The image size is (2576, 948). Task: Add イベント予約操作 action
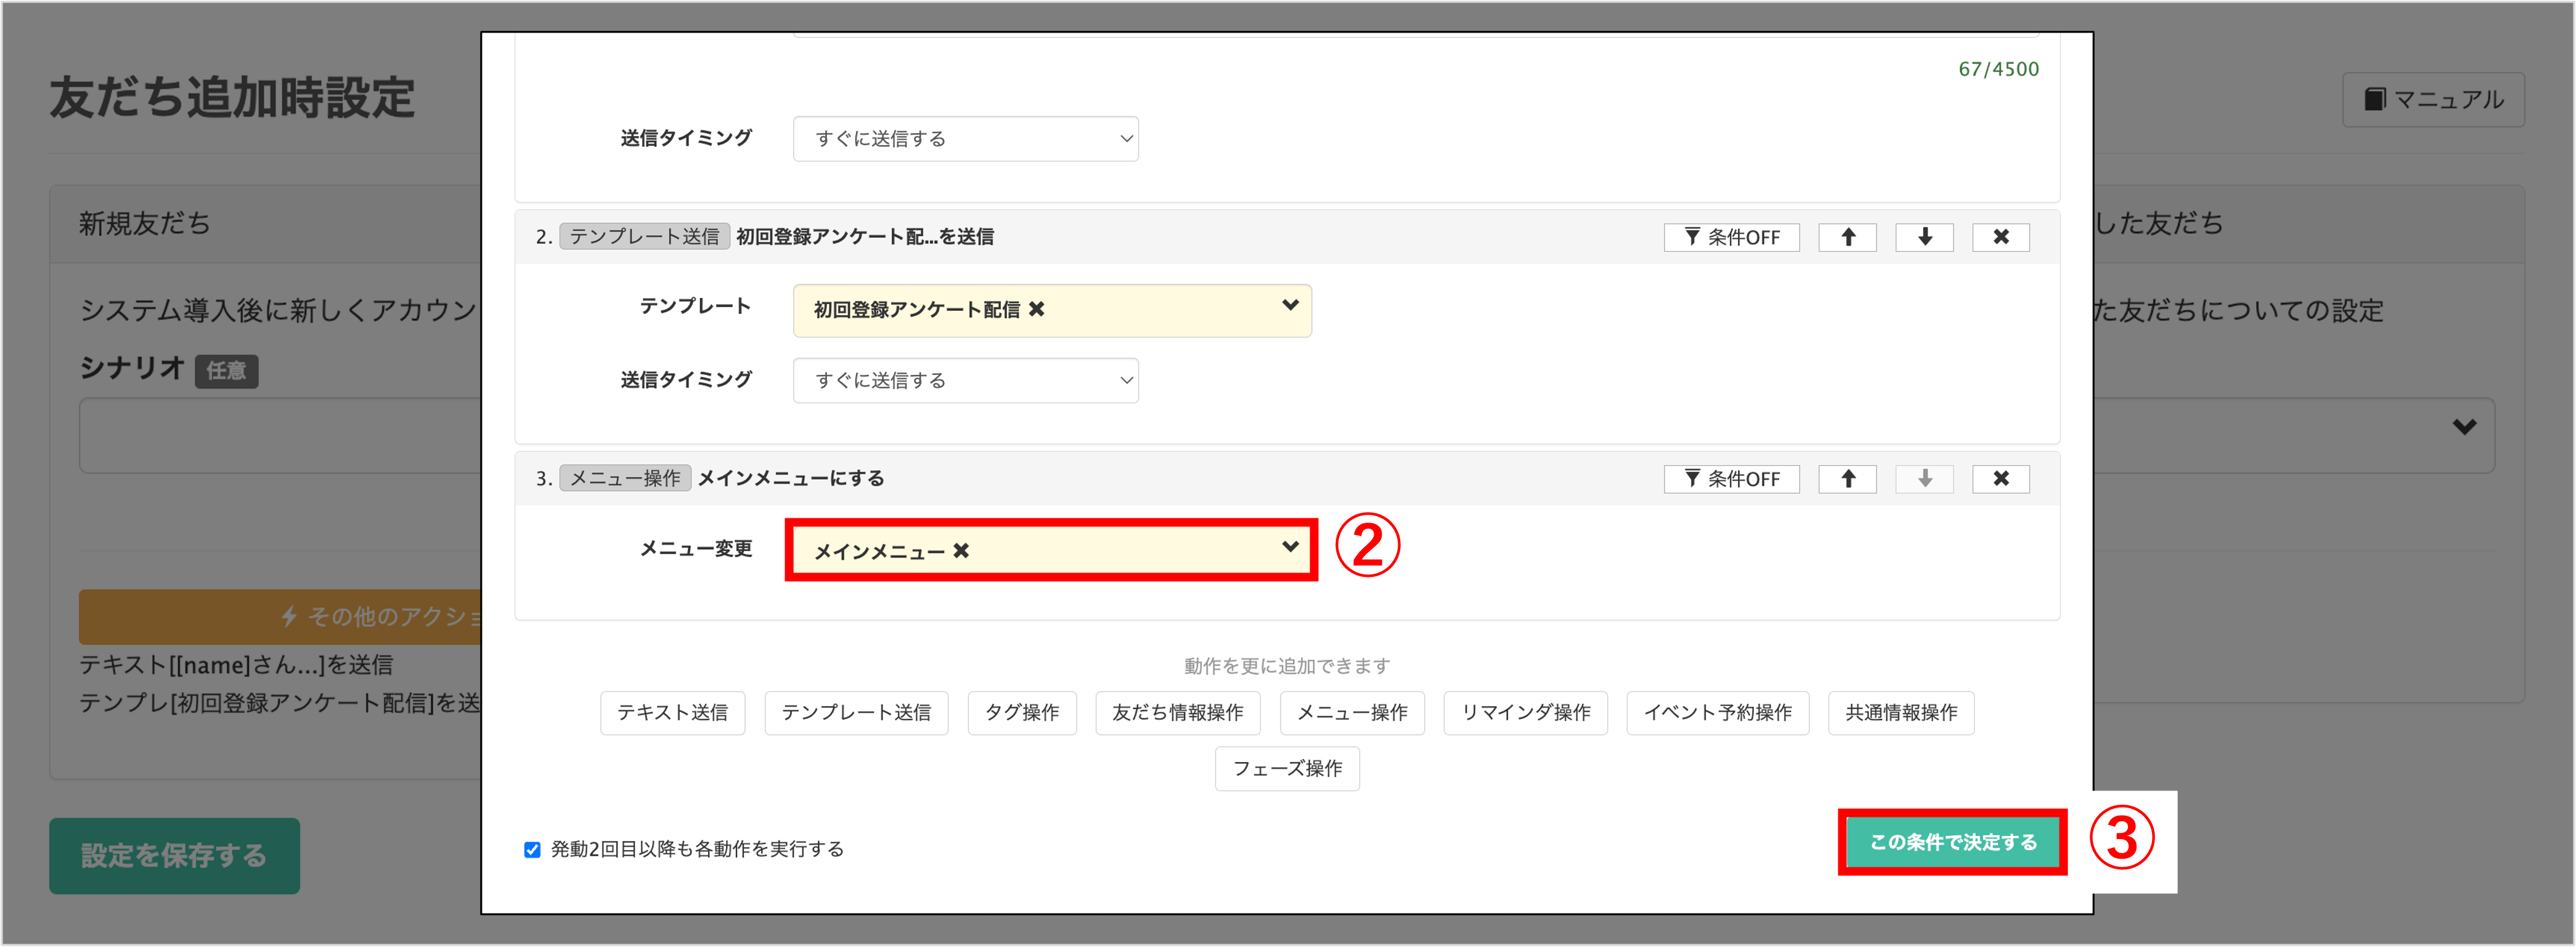1718,713
